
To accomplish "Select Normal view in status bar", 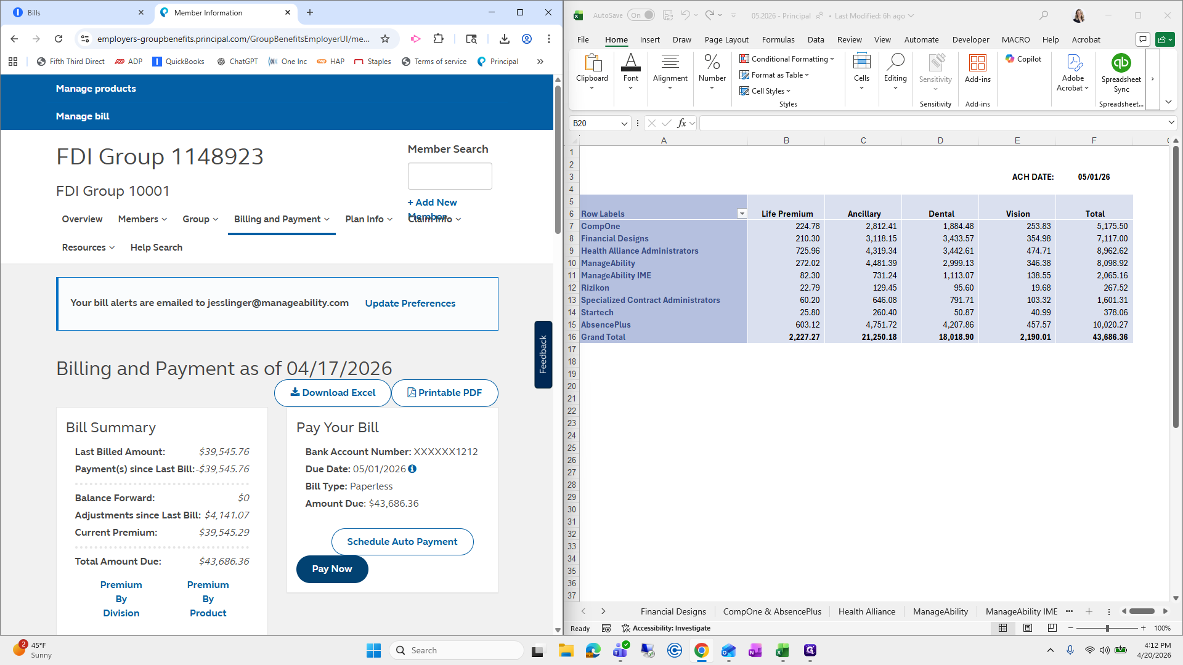I will pos(1002,628).
